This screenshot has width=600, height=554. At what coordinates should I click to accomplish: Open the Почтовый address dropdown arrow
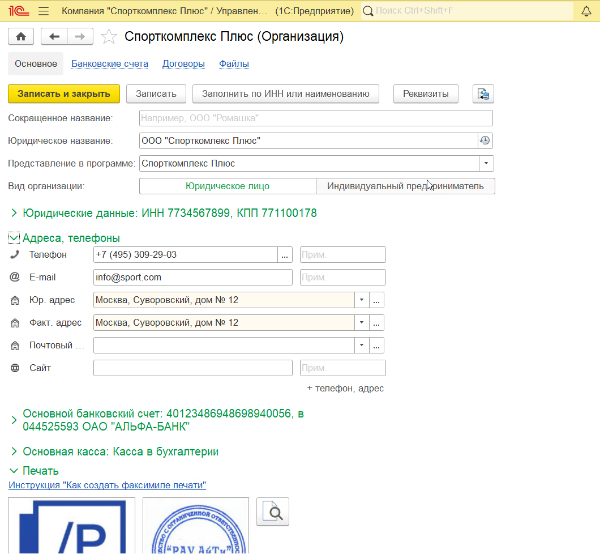pyautogui.click(x=362, y=346)
